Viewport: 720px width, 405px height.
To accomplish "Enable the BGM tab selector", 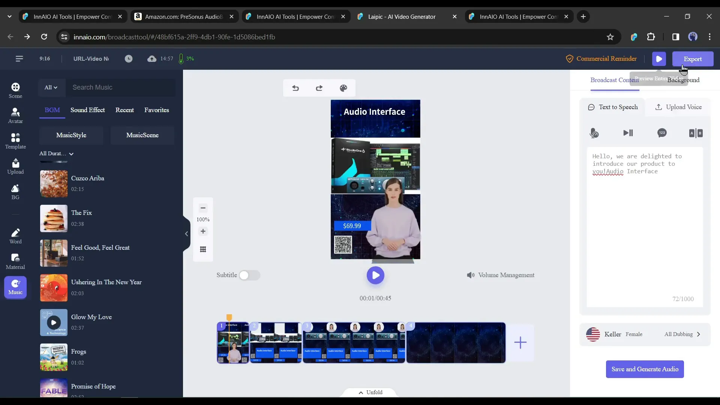I will coord(52,110).
